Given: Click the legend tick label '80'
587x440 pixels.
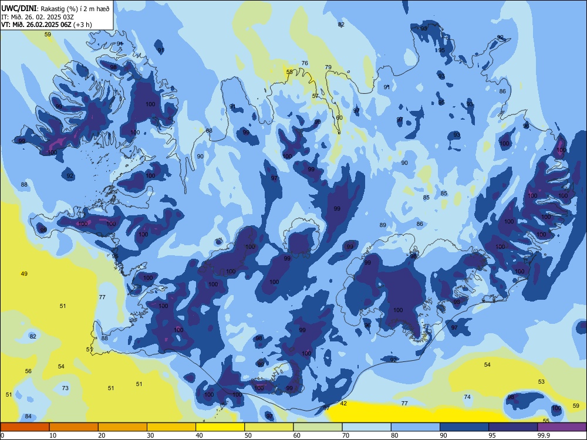Looking at the screenshot, I should point(394,435).
